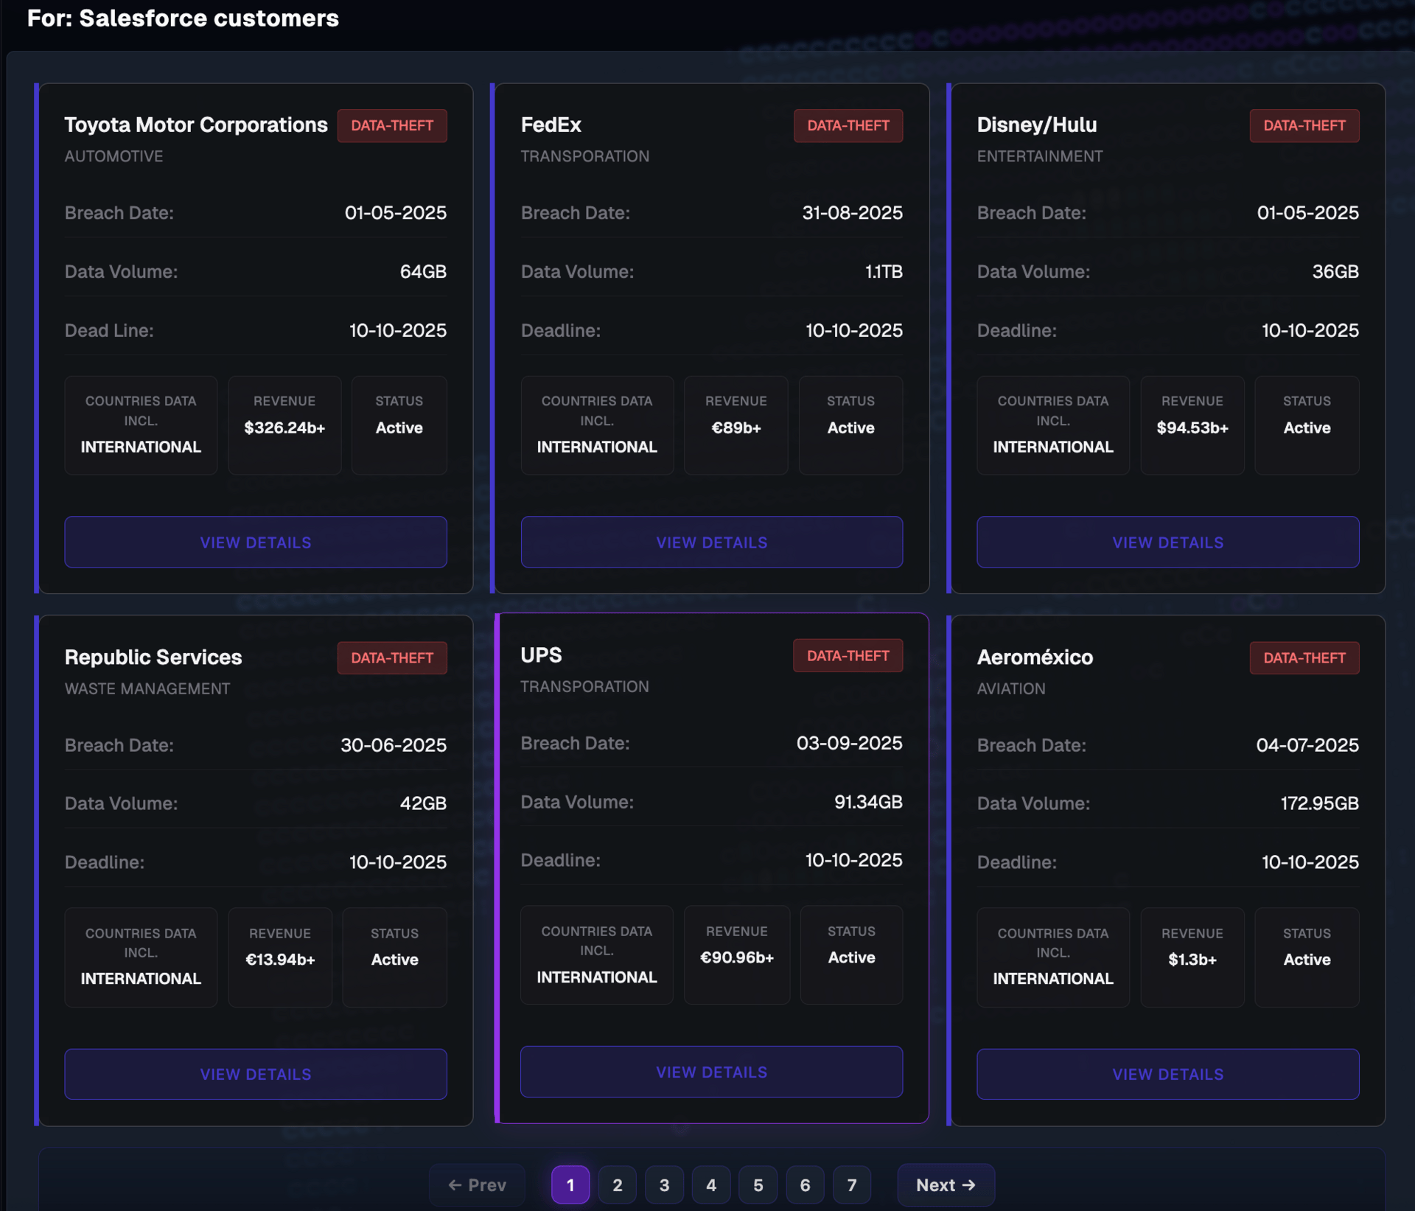This screenshot has height=1211, width=1415.
Task: Click the Prev pagination button
Action: [477, 1185]
